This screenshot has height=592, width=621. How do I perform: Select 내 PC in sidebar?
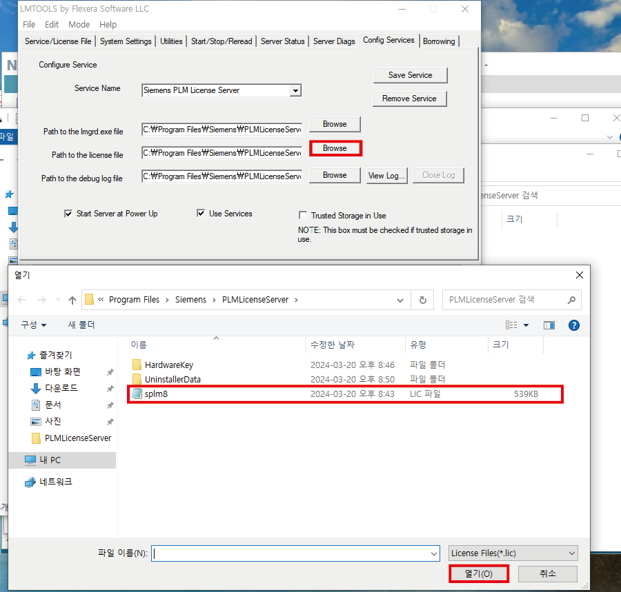(62, 460)
